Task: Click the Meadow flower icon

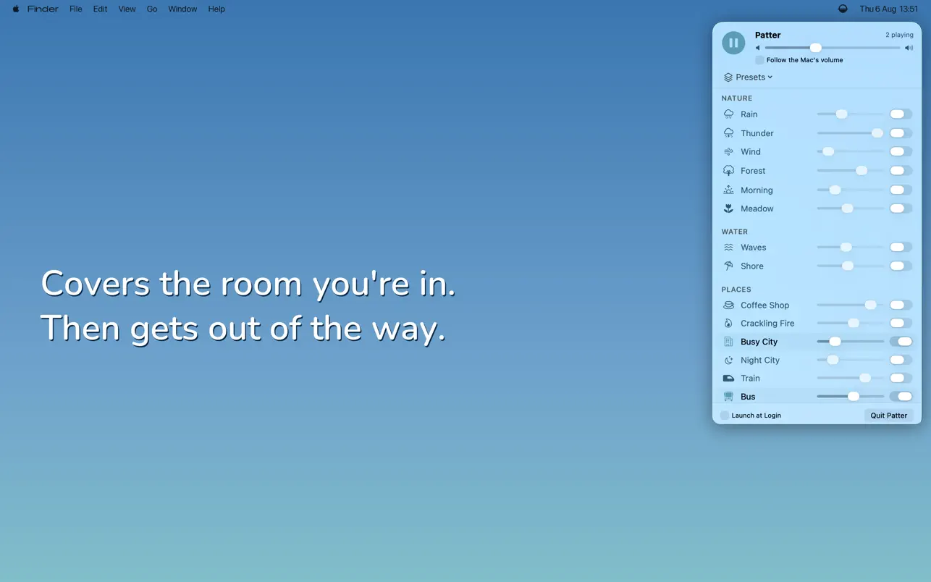Action: (728, 208)
